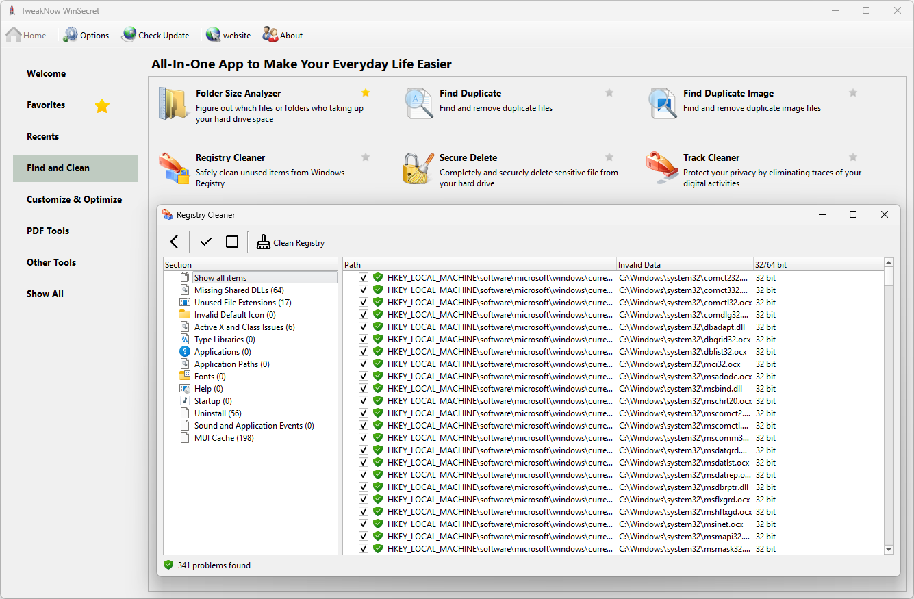Select Help (0) section

coord(209,388)
